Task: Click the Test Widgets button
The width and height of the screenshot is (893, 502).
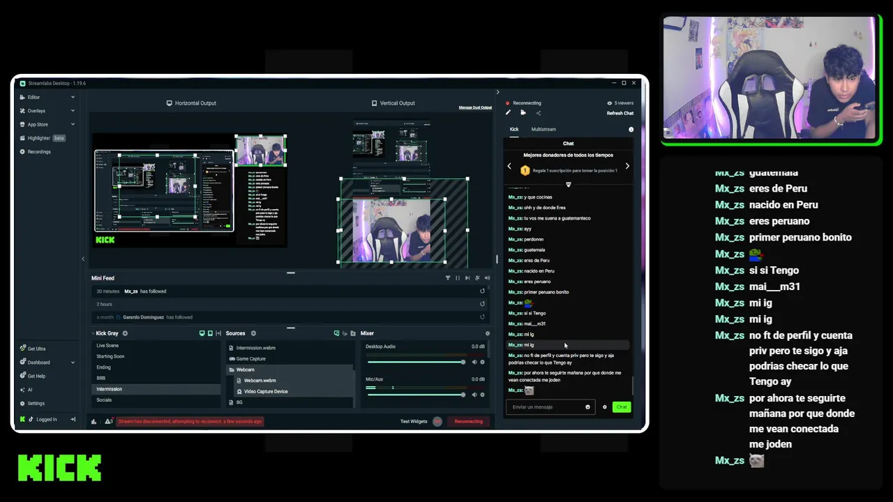Action: coord(414,421)
